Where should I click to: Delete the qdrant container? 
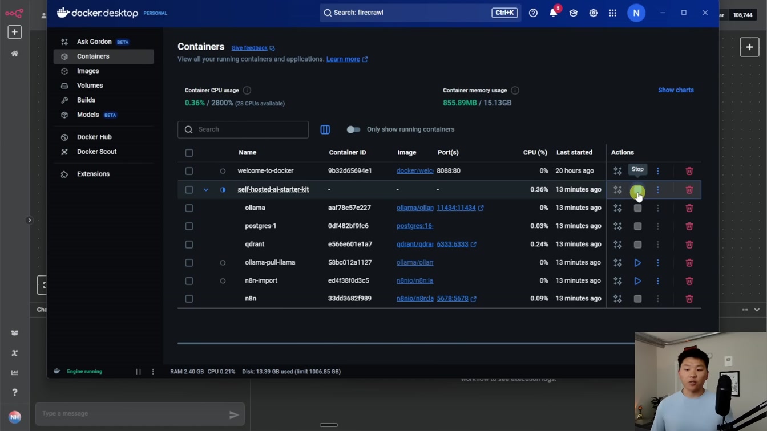pos(689,245)
